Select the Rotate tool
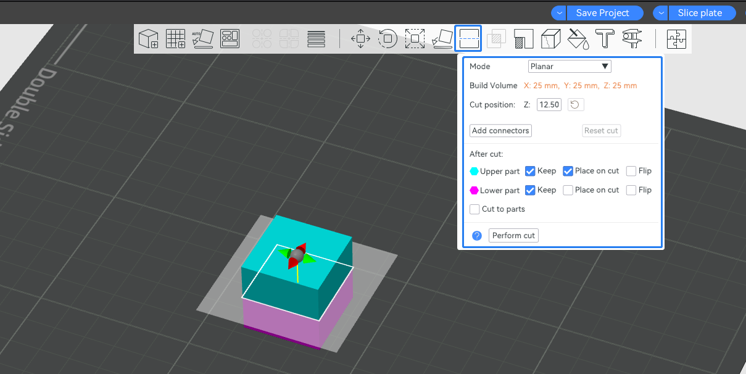This screenshot has height=374, width=746. click(388, 39)
